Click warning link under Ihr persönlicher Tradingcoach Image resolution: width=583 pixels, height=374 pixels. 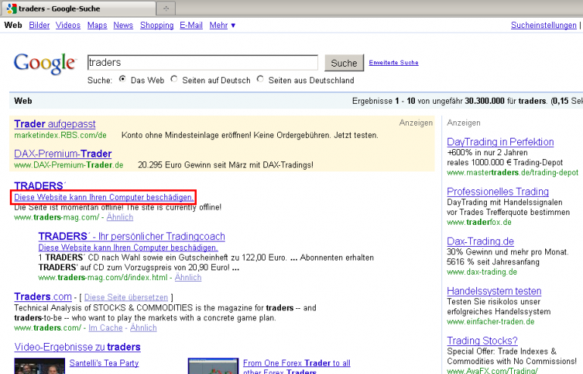128,248
